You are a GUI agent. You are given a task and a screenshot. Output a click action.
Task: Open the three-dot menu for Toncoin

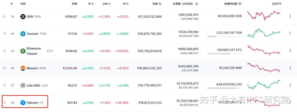coord(290,33)
